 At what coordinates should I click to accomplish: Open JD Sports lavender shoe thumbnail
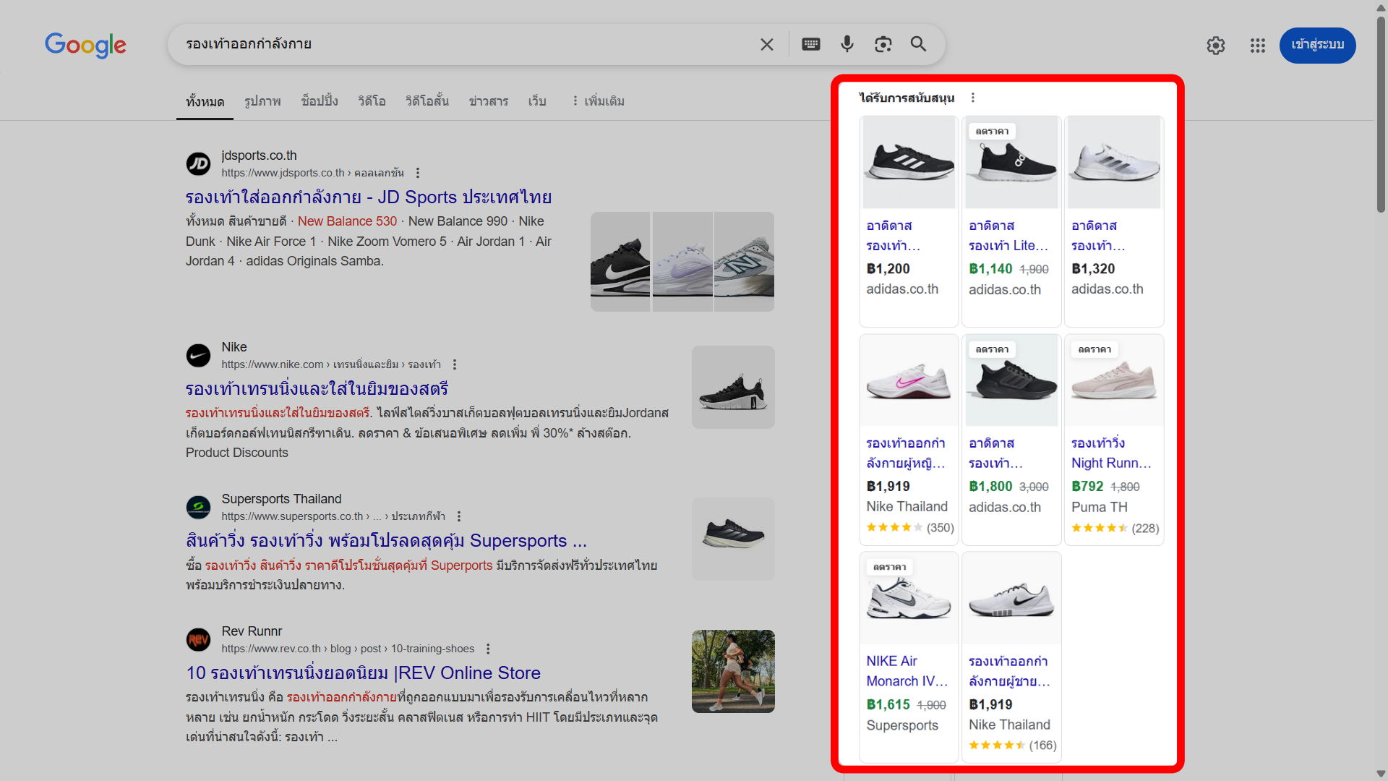tap(682, 262)
